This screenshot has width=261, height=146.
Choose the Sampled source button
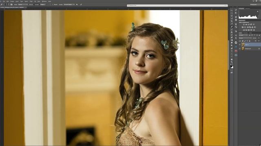[x=37, y=4]
